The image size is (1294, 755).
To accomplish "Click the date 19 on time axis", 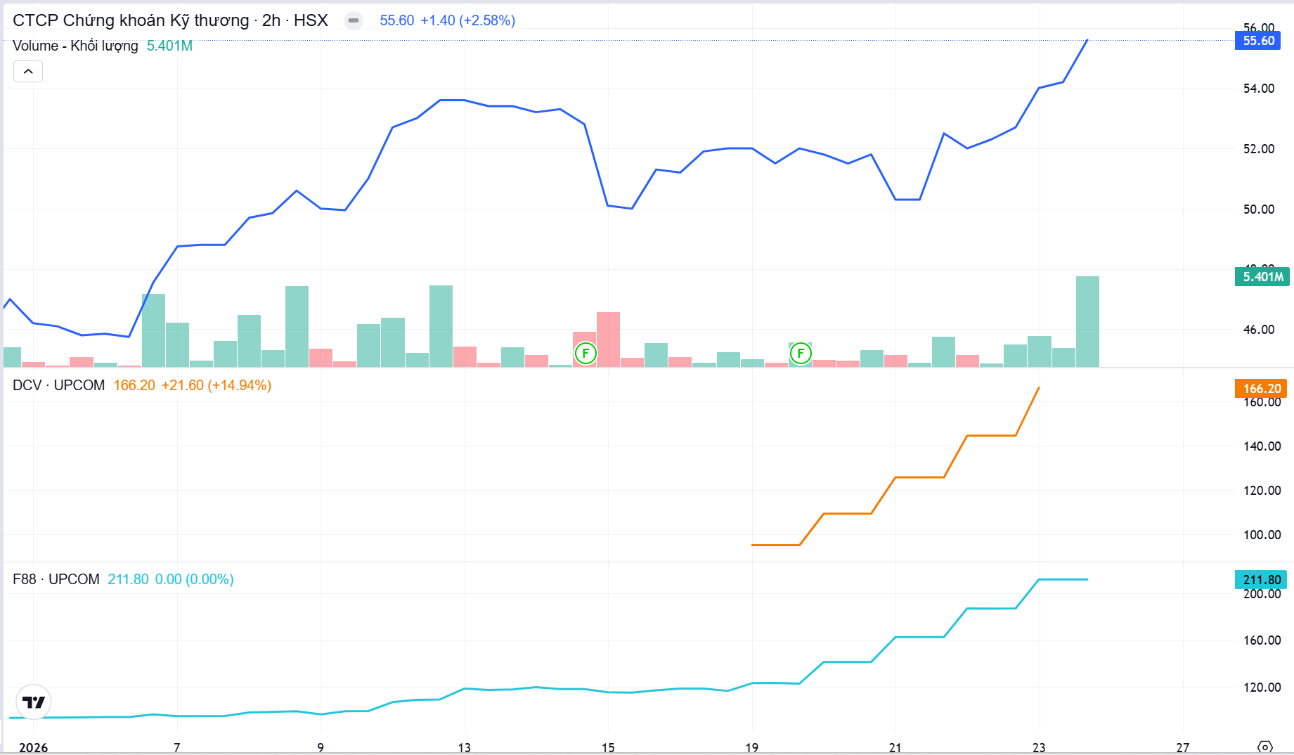I will 752,747.
